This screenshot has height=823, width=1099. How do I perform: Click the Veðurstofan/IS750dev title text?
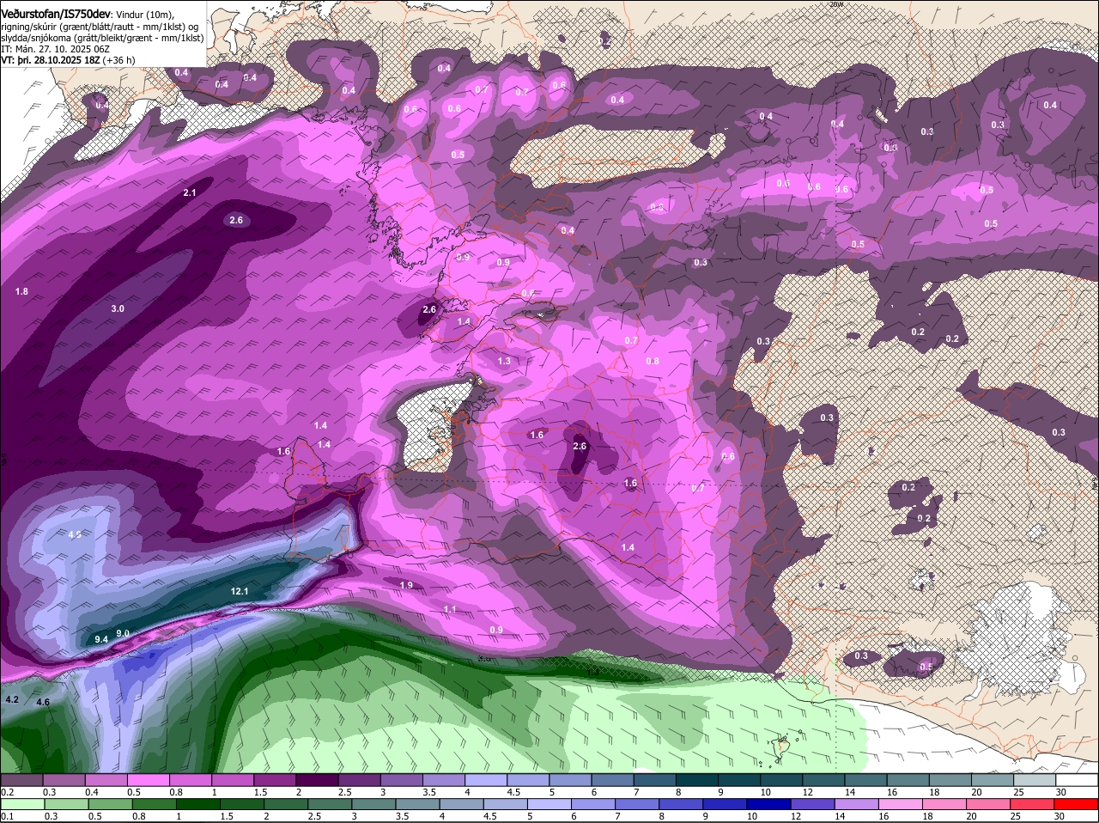(x=56, y=14)
